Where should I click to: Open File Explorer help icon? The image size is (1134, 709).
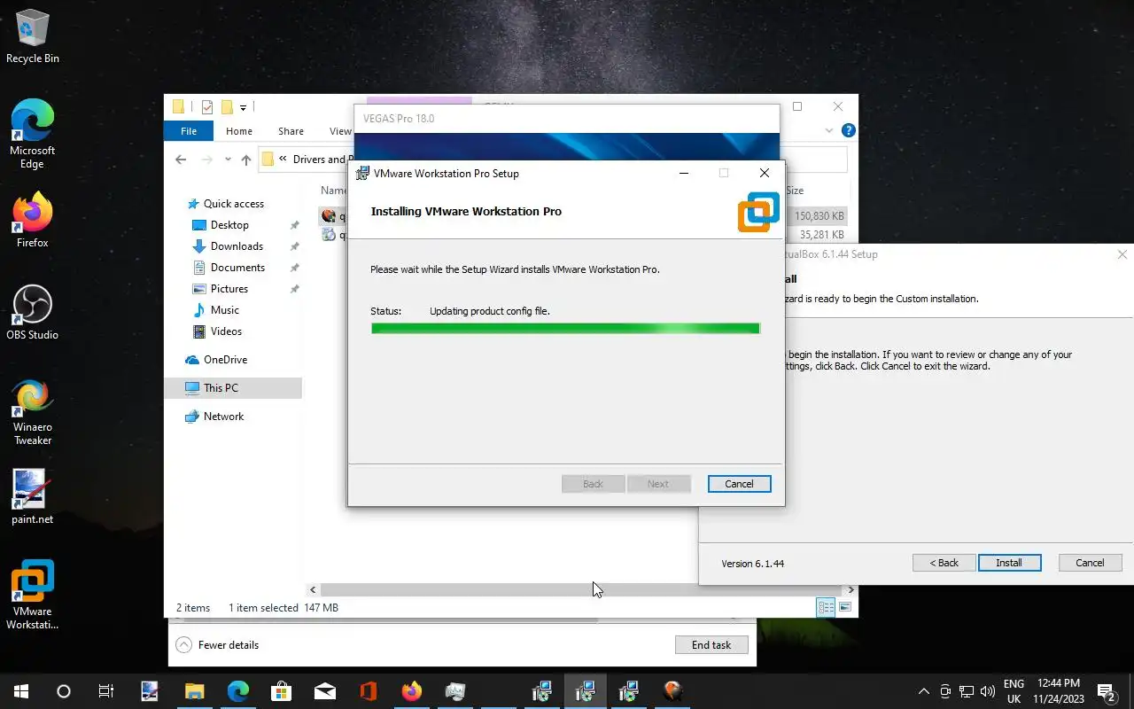click(848, 130)
